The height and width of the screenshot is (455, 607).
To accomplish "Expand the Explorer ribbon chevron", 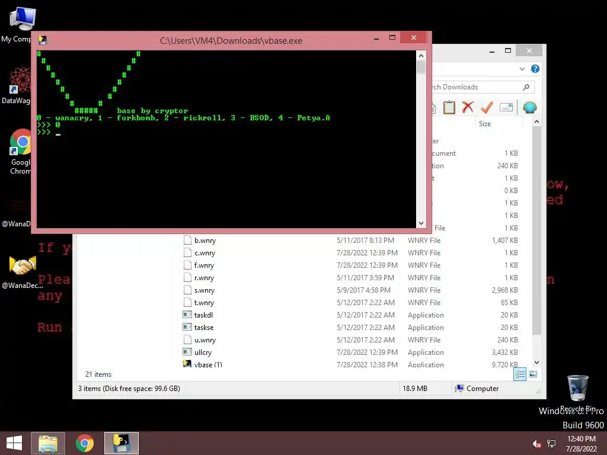I will coord(522,69).
